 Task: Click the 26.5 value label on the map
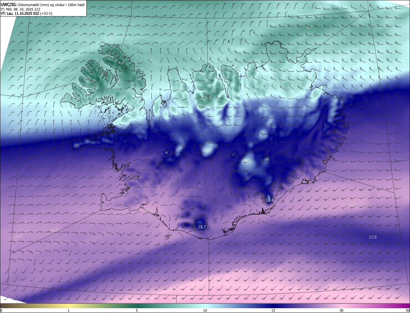pos(54,230)
